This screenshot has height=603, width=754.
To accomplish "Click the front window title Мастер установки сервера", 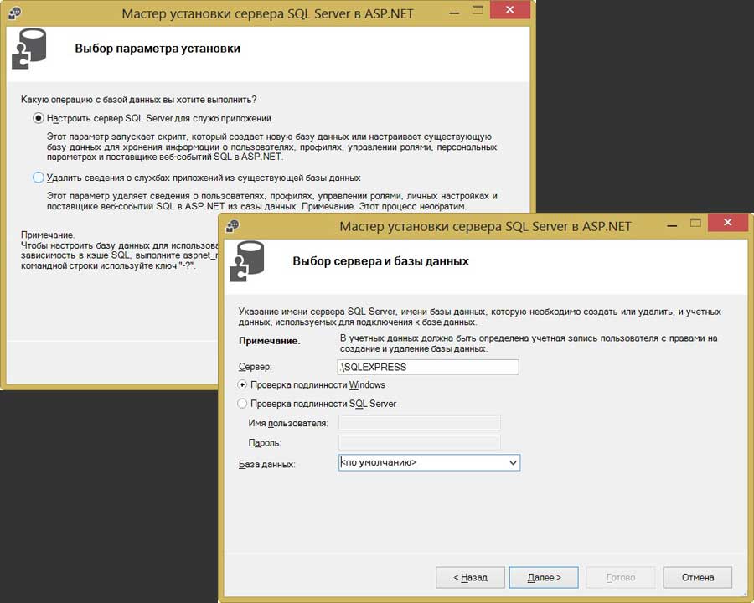I will coord(485,226).
